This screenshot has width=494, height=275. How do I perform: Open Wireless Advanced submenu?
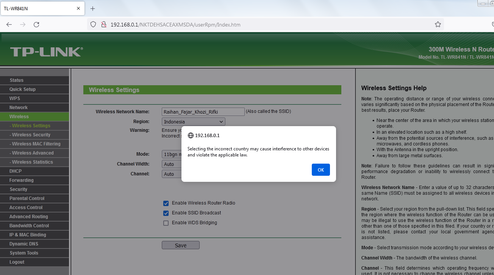click(x=34, y=153)
